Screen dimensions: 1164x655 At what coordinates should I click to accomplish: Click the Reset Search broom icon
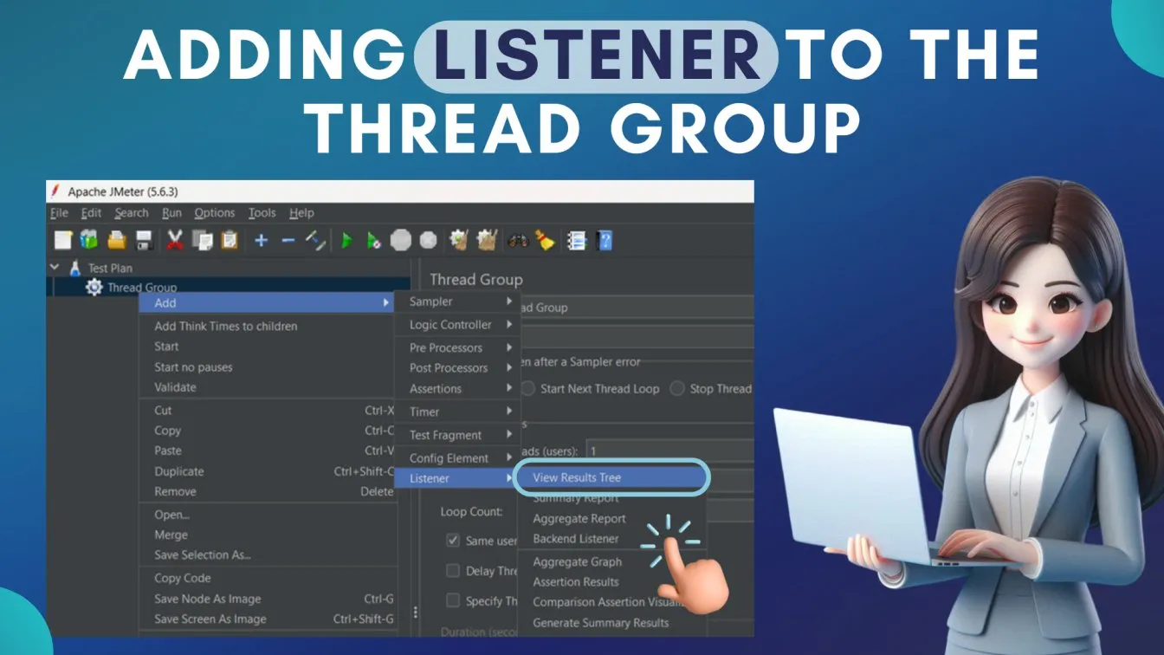click(545, 240)
